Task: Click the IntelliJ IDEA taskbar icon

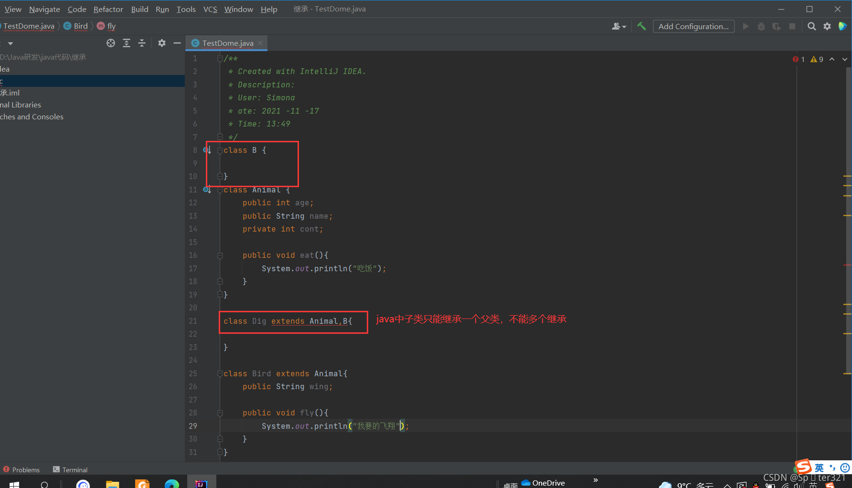Action: coord(201,483)
